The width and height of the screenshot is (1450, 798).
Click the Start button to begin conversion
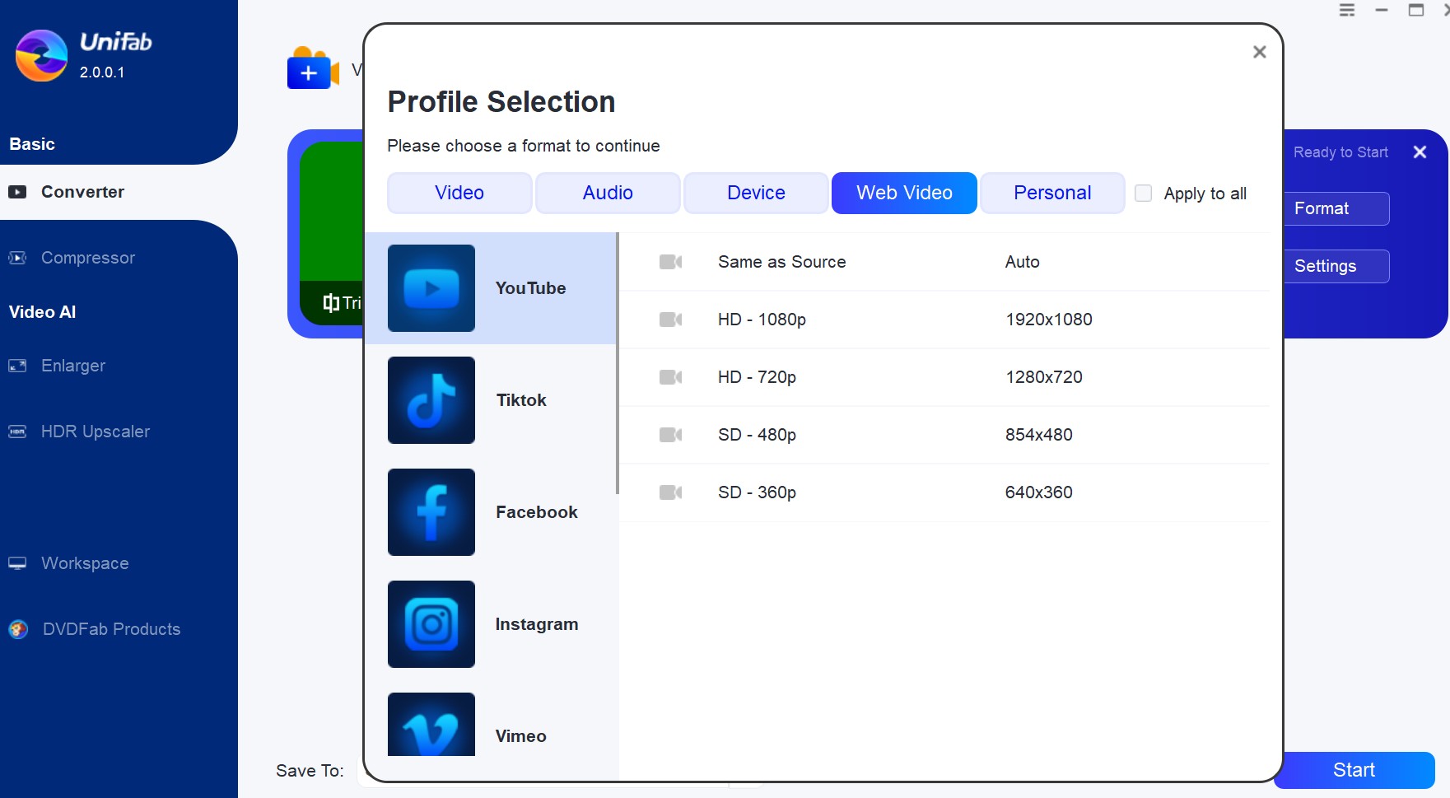tap(1354, 770)
